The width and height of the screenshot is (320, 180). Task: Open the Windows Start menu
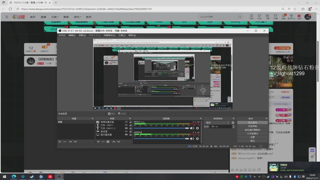pyautogui.click(x=4, y=176)
